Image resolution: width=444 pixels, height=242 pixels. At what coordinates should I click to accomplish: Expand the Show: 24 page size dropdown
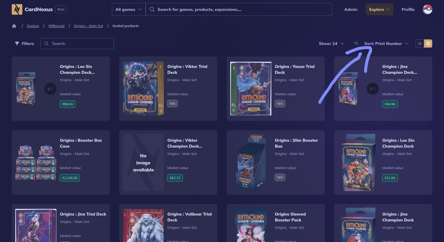[x=331, y=44]
